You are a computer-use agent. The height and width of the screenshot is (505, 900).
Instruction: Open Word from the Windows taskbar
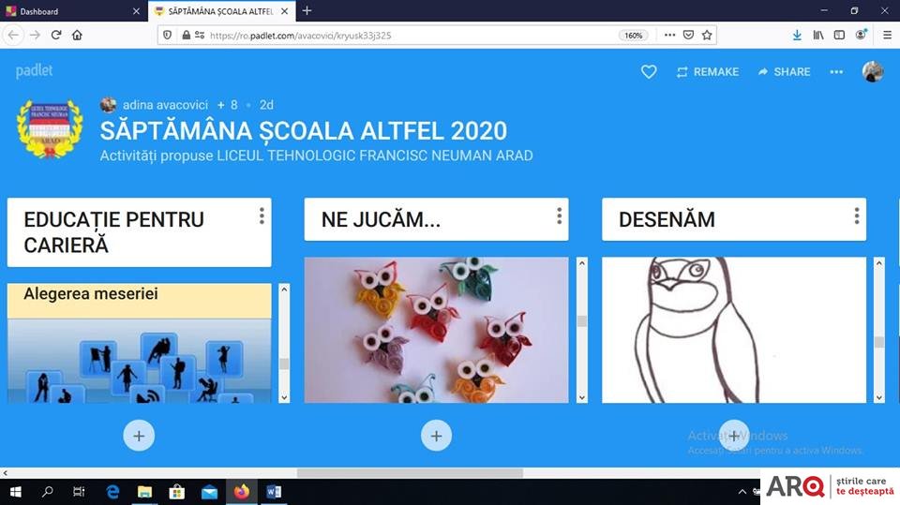tap(274, 492)
